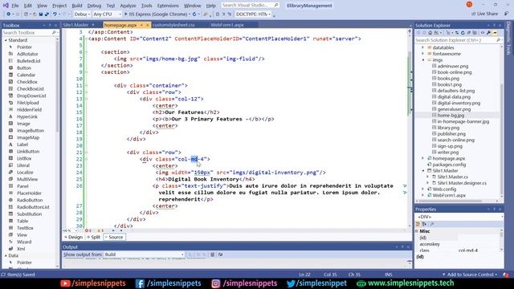Click the magnifier in Search Visual Studio box

click(276, 6)
